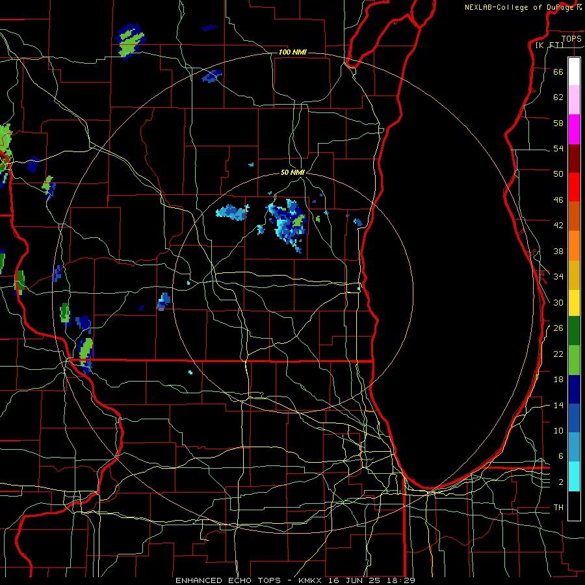The height and width of the screenshot is (585, 585).
Task: Click the black TH swatch in legend
Action: tap(574, 506)
